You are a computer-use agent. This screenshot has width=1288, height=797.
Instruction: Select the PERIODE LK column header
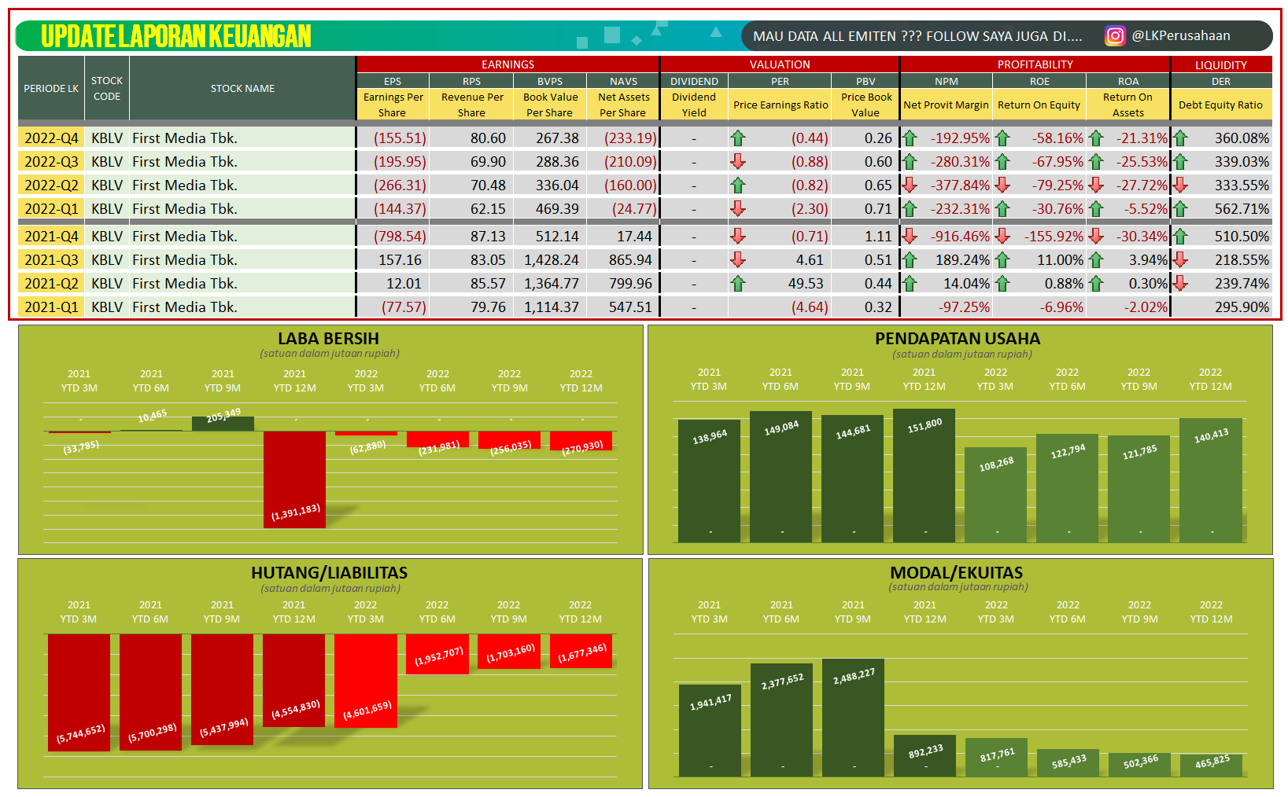50,89
